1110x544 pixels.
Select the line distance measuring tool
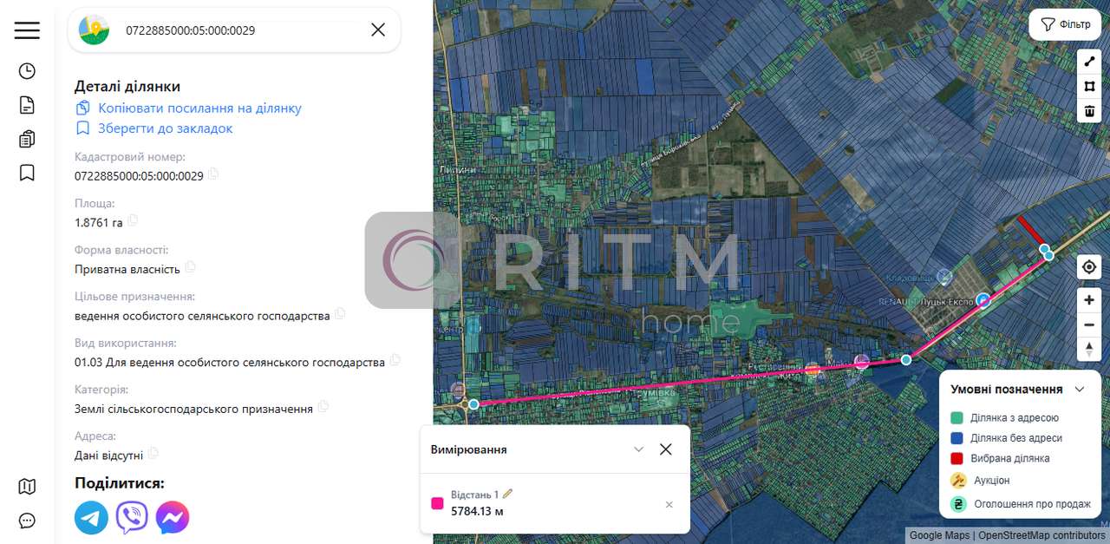click(1089, 62)
